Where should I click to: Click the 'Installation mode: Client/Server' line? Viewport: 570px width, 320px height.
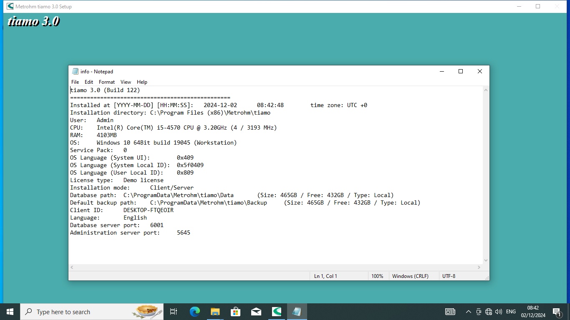point(132,187)
